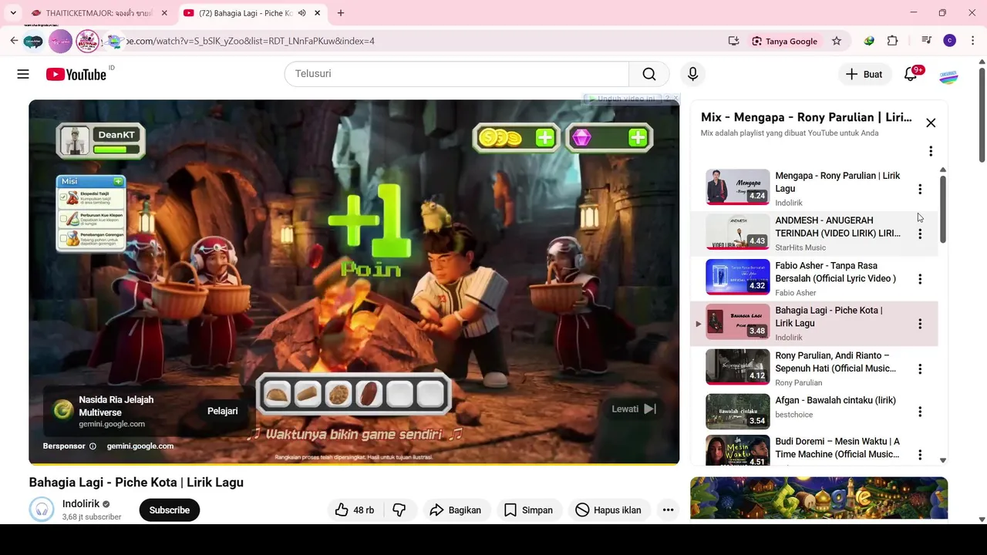Open options for Sepenuh Hati video
This screenshot has height=555, width=987.
920,369
